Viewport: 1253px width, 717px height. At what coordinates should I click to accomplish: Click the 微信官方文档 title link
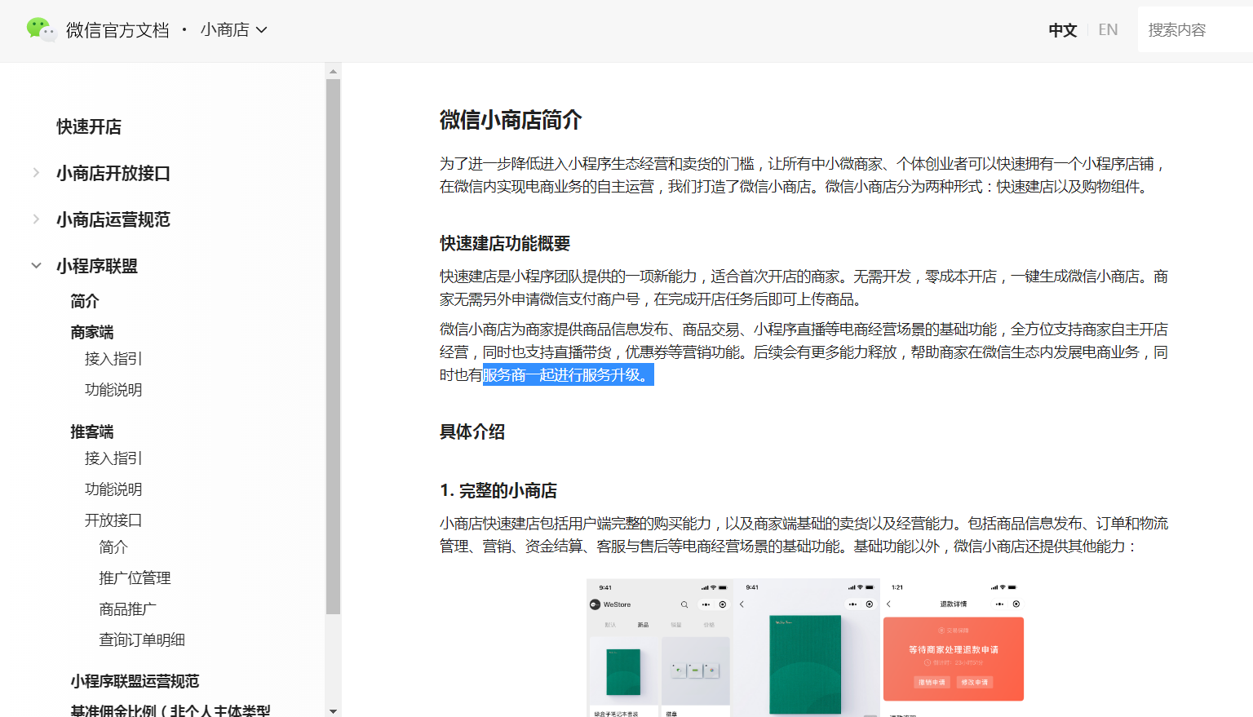(x=117, y=30)
